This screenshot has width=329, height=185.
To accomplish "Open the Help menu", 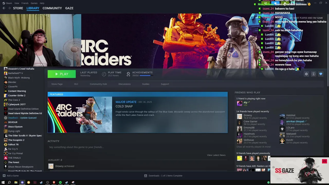I will (x=42, y=3).
